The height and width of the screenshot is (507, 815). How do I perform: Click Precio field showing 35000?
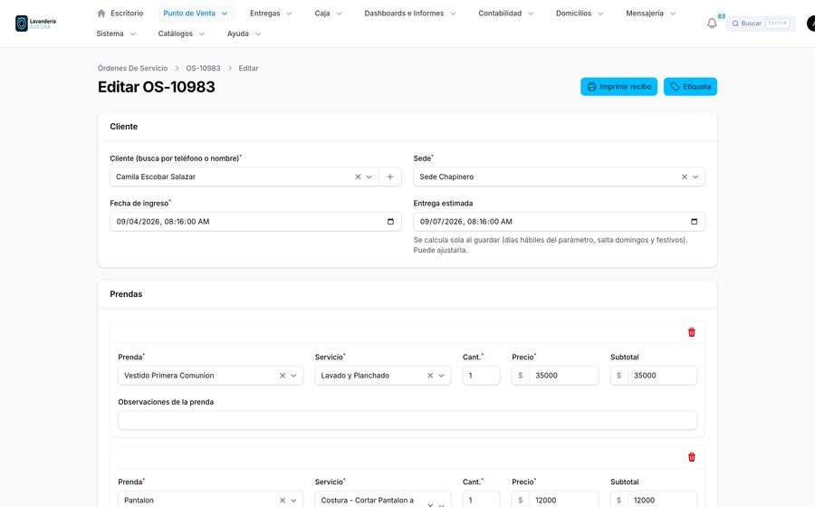[554, 375]
